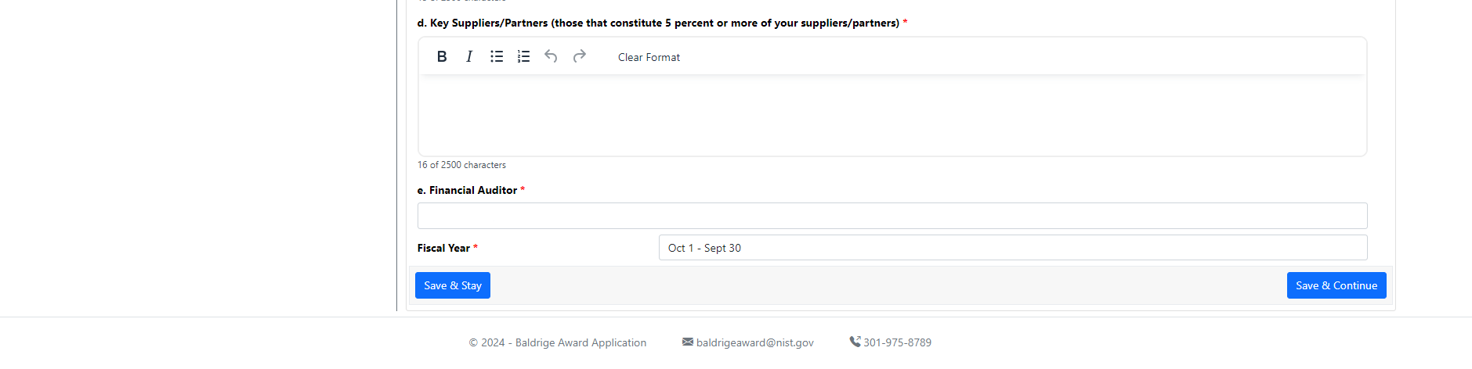
Task: Click the Key Suppliers/Partners question label
Action: pos(658,23)
